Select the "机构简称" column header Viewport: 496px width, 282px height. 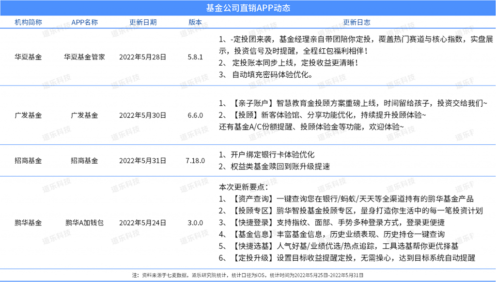tap(28, 22)
